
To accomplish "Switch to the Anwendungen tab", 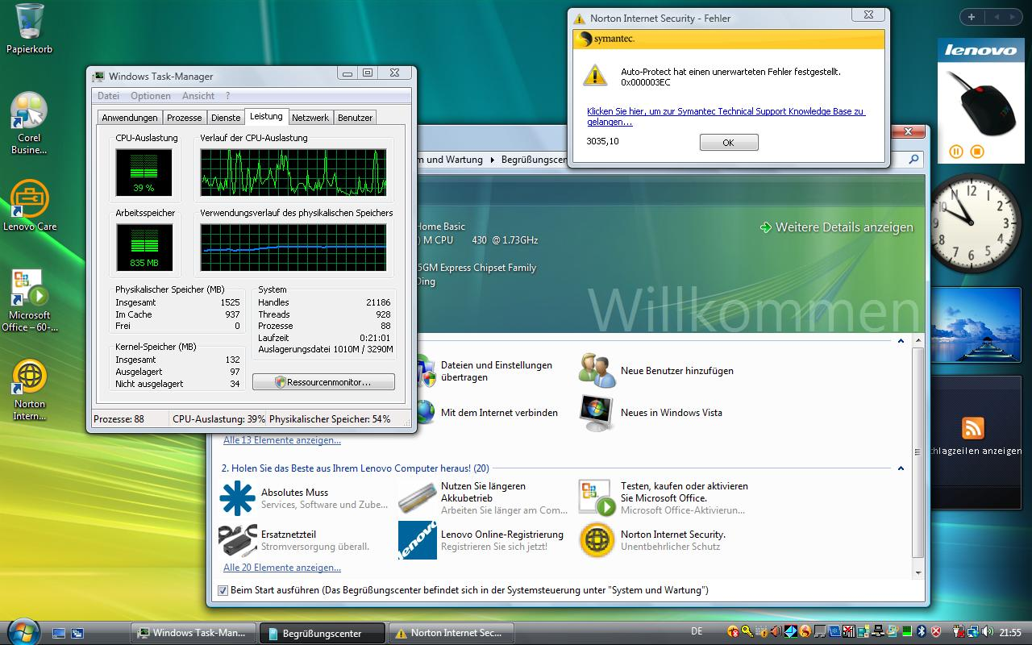I will click(x=130, y=118).
